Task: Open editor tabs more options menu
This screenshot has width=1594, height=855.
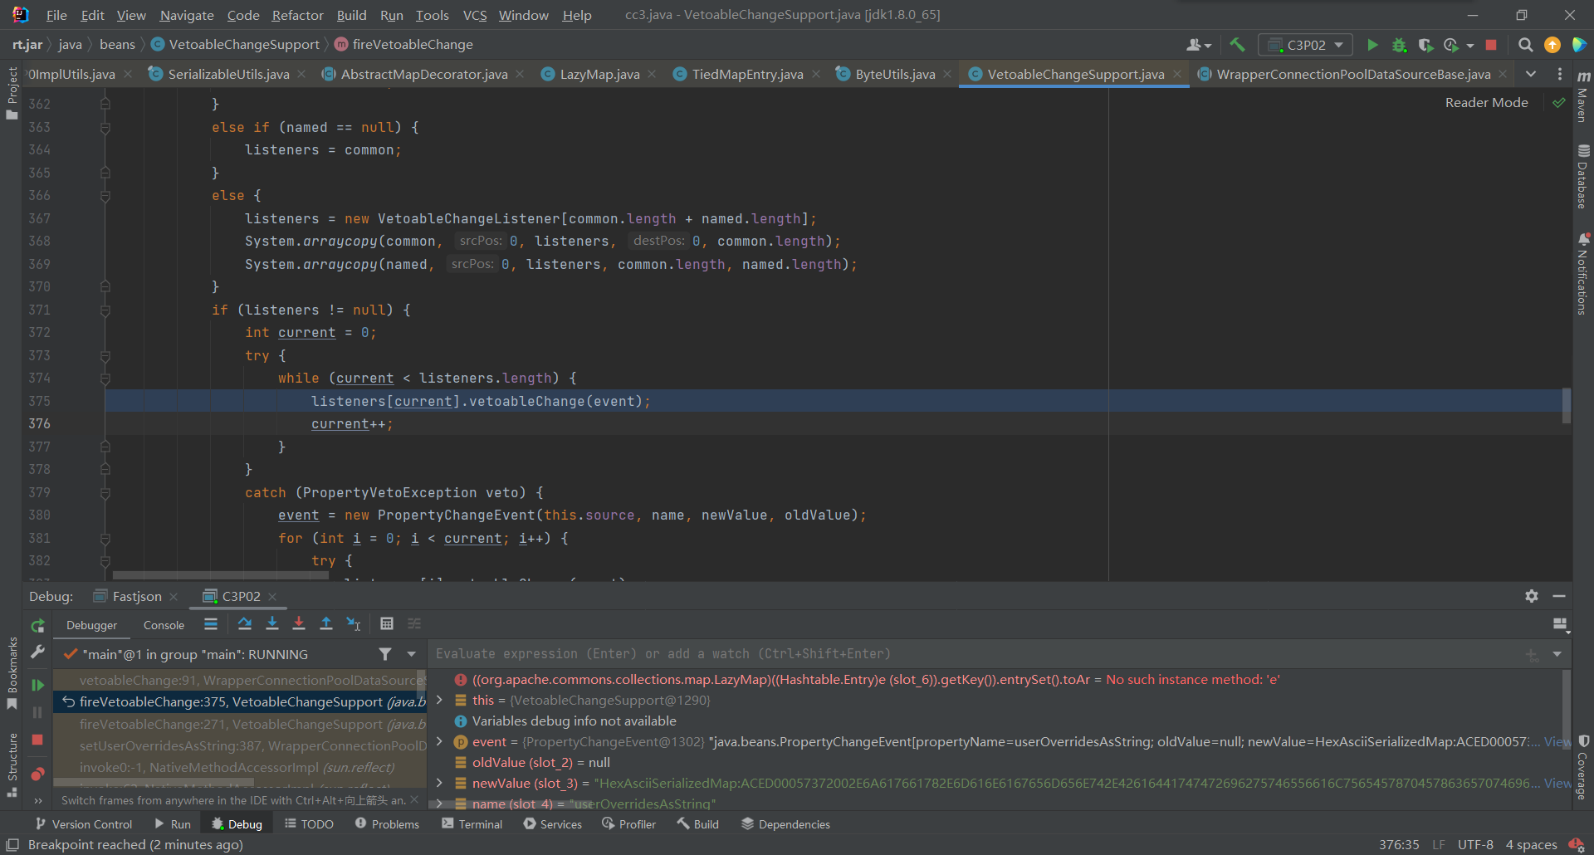Action: coord(1560,74)
